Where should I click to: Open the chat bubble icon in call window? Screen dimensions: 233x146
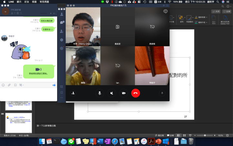click(165, 11)
